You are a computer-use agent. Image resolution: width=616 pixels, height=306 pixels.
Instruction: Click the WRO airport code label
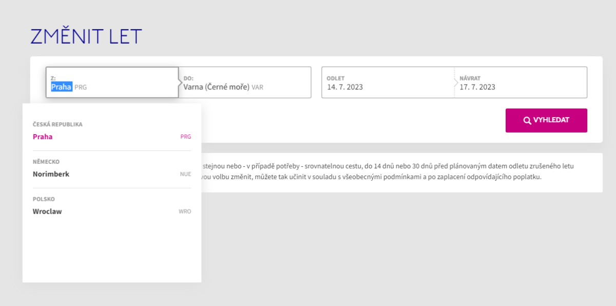(185, 212)
